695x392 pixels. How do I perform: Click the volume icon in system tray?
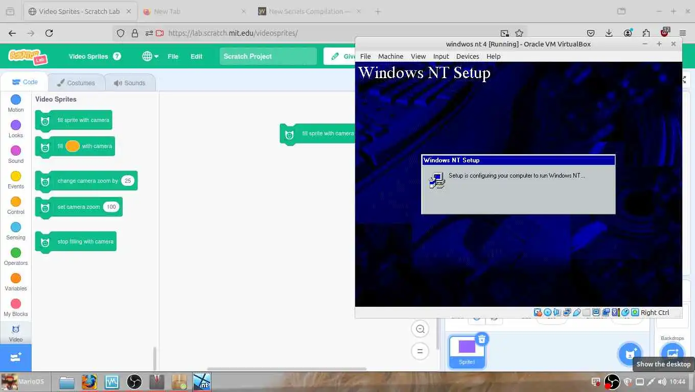(662, 381)
